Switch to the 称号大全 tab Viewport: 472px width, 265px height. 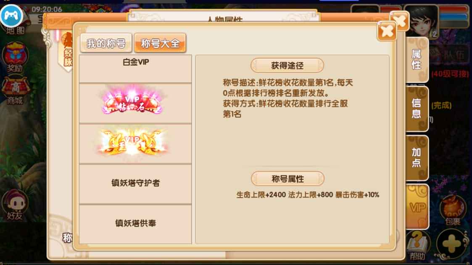160,43
